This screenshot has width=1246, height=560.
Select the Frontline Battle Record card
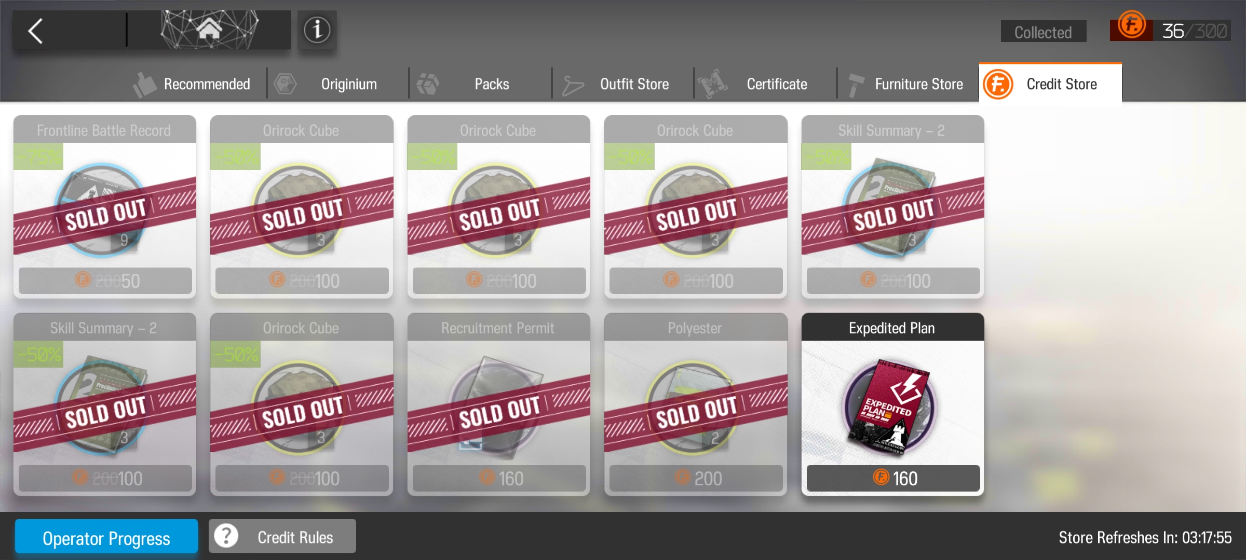pos(105,206)
